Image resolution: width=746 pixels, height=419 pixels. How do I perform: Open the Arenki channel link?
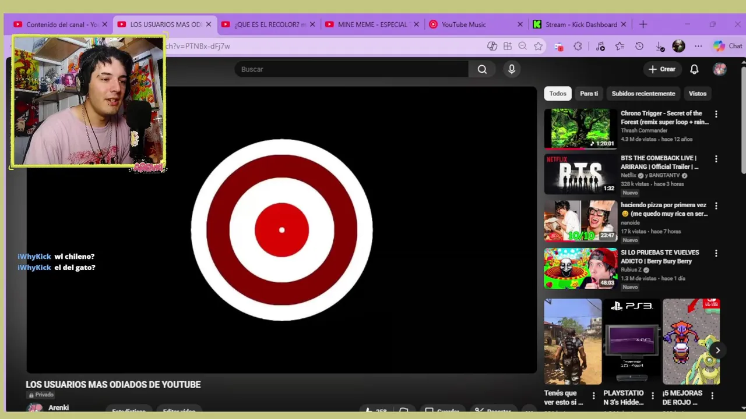58,407
